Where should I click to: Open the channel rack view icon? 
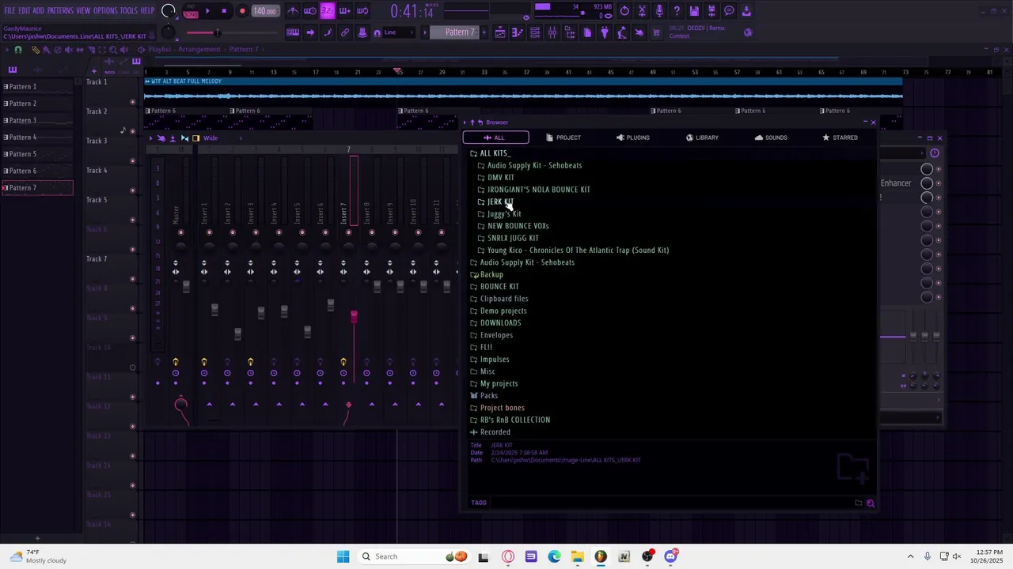(x=534, y=32)
